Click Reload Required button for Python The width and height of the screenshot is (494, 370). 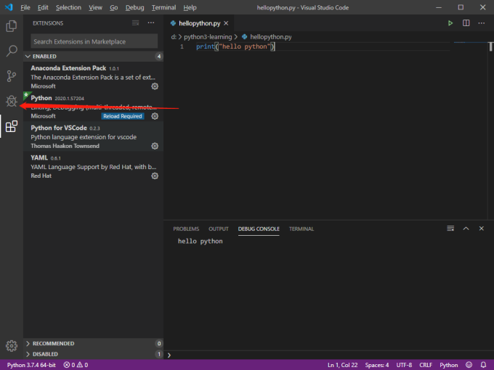(x=123, y=116)
